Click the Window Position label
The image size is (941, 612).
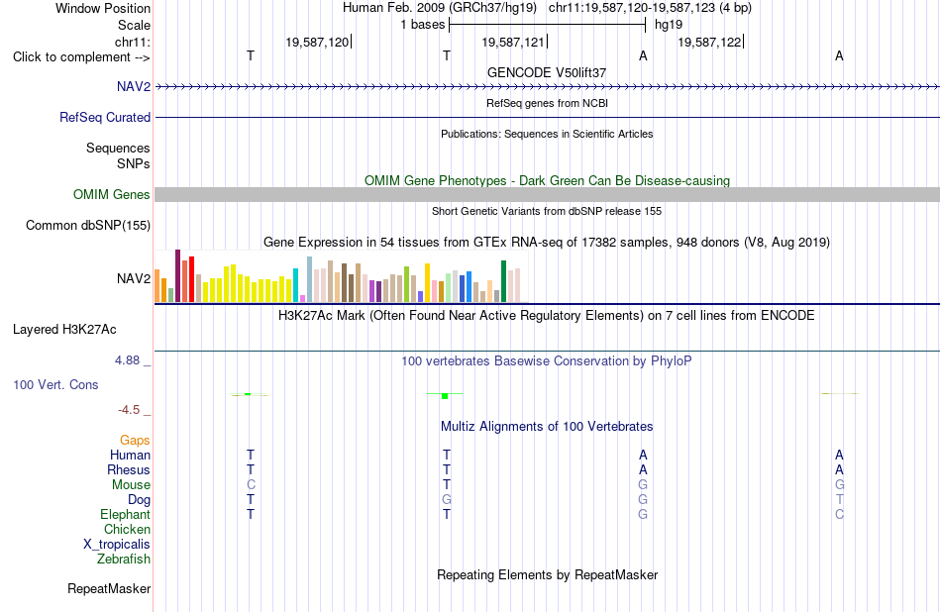pos(103,8)
